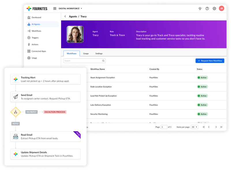Go to the last page arrow
The height and width of the screenshot is (170, 231).
pos(221,127)
